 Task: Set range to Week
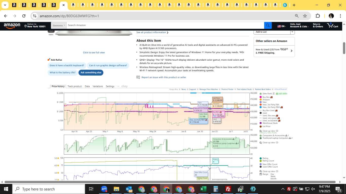[273, 176]
